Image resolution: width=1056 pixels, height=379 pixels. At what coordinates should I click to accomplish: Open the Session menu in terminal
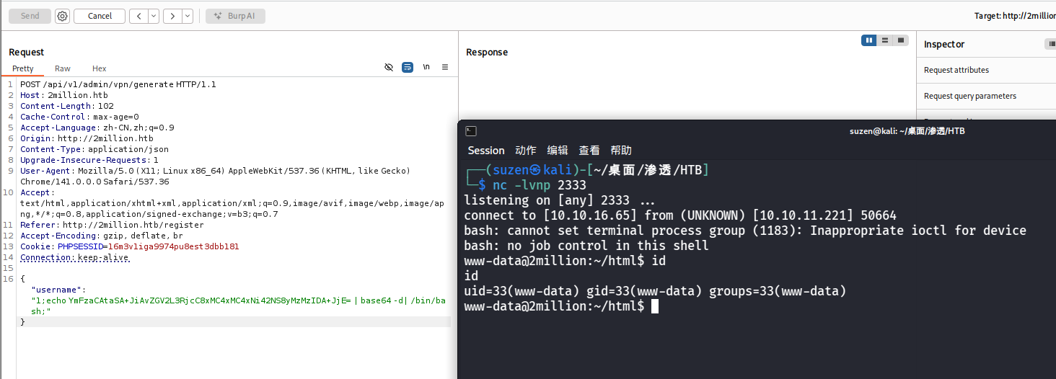coord(486,151)
